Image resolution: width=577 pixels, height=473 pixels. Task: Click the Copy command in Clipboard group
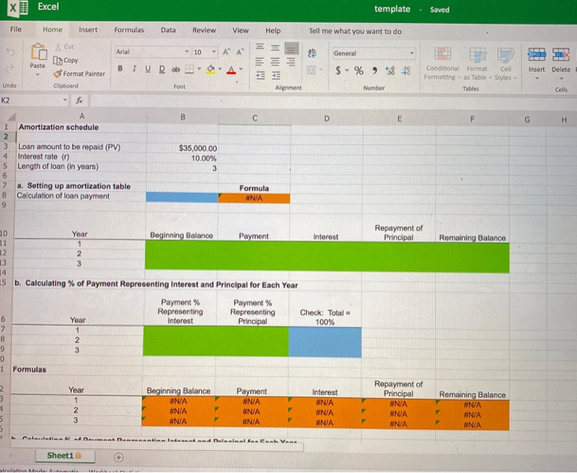click(66, 60)
